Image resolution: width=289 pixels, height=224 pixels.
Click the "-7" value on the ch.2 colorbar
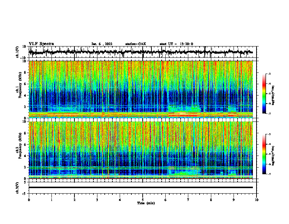coord(269,174)
